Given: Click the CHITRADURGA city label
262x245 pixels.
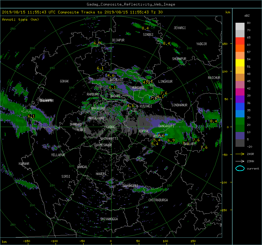Looking at the screenshot, I should point(158,200).
